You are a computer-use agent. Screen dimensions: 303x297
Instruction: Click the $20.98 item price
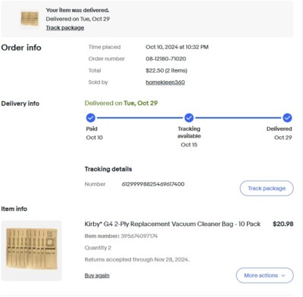[283, 224]
